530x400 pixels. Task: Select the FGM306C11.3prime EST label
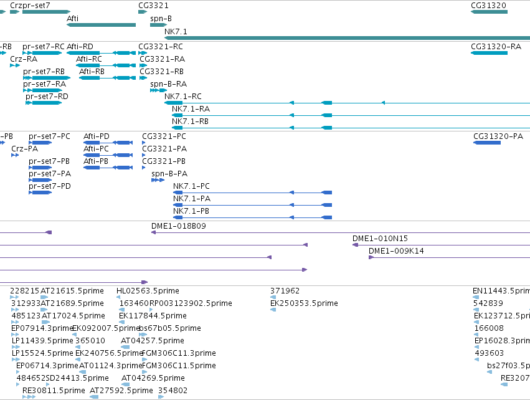pyautogui.click(x=179, y=353)
